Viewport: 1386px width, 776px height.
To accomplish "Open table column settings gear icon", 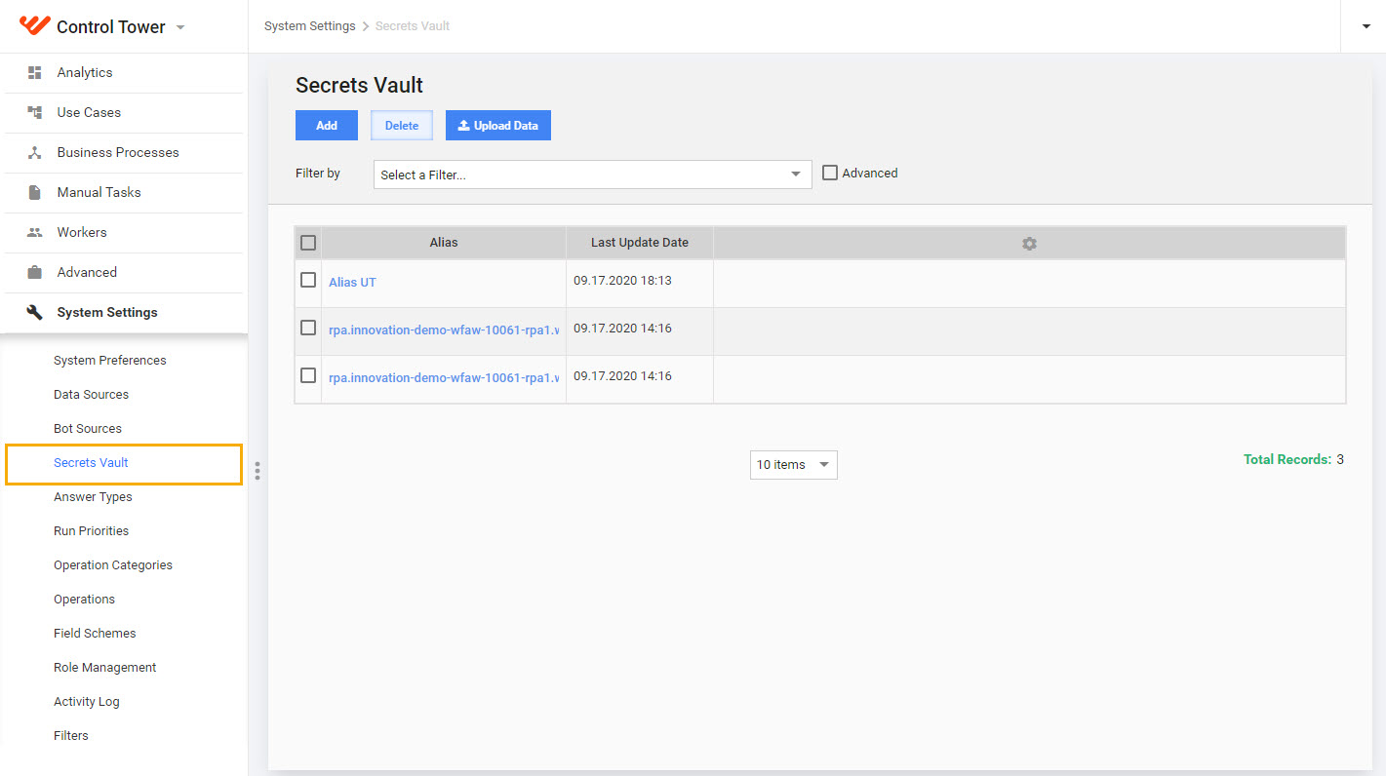I will tap(1029, 243).
